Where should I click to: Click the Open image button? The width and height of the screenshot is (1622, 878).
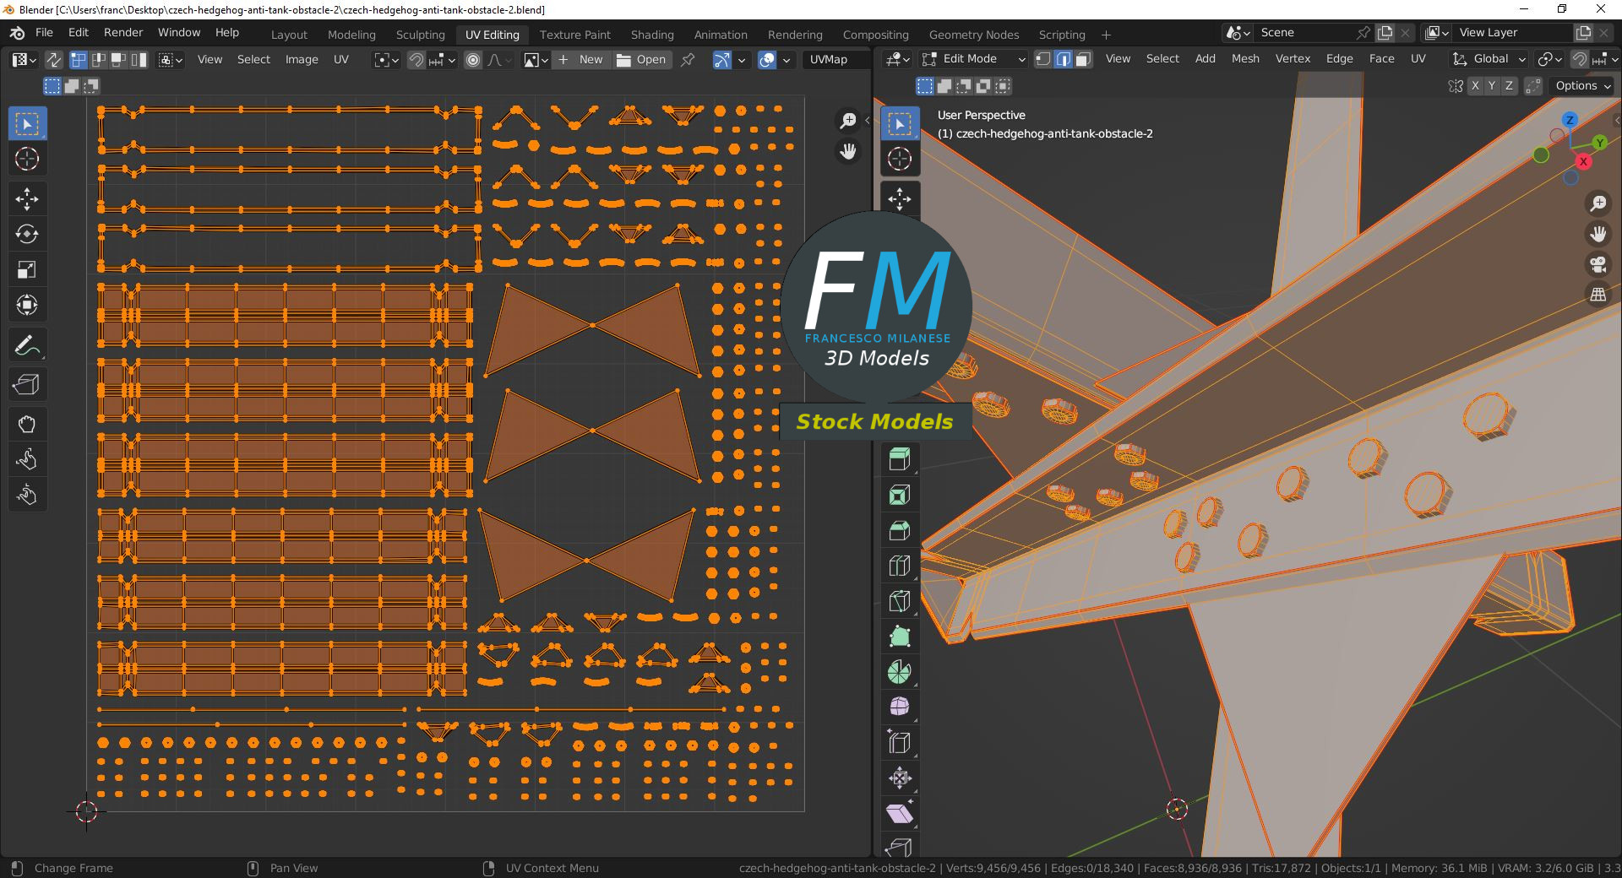pos(642,59)
